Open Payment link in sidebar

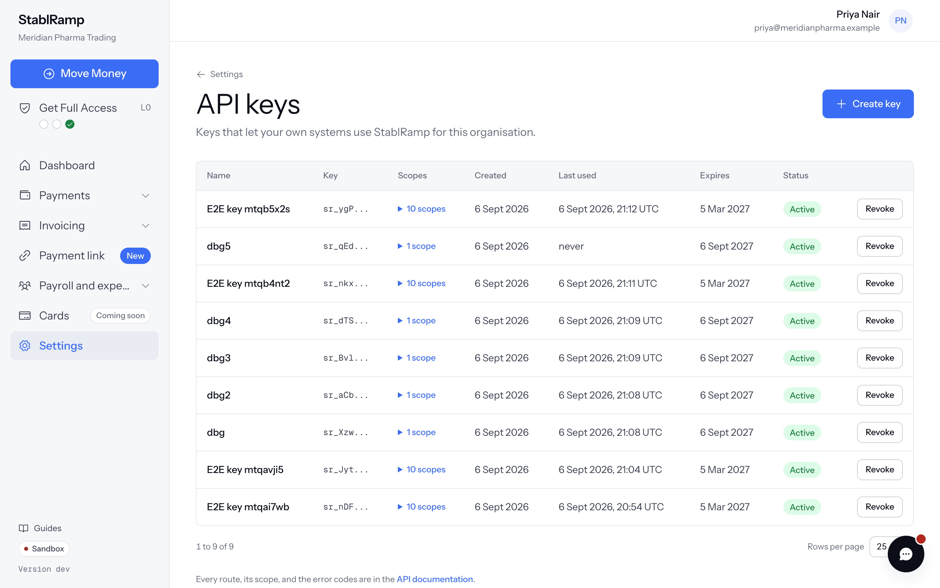84,255
